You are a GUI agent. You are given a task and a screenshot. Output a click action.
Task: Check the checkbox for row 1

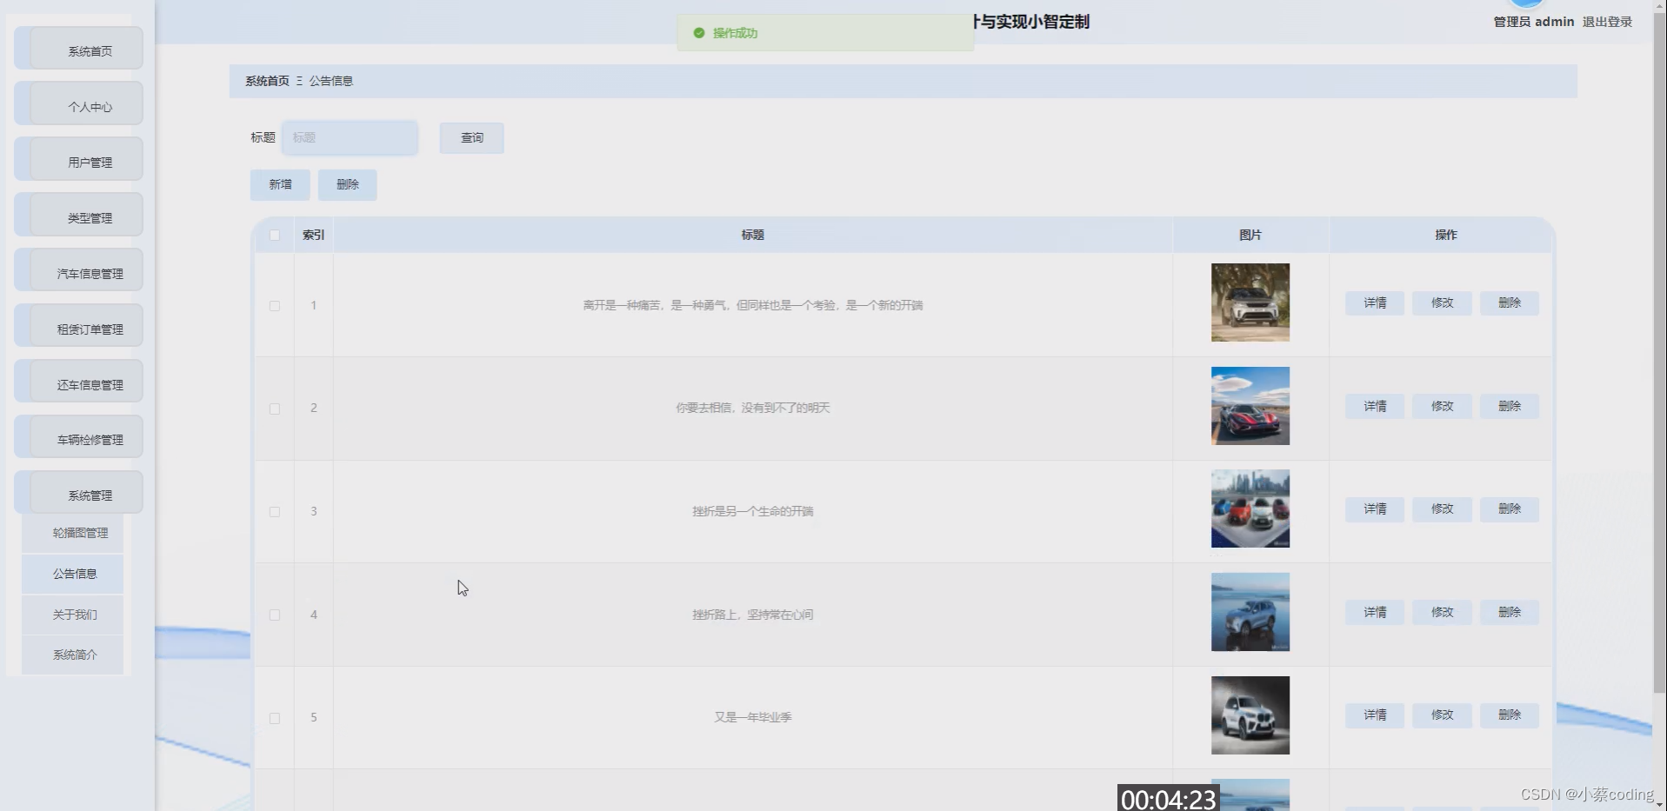[x=275, y=306]
